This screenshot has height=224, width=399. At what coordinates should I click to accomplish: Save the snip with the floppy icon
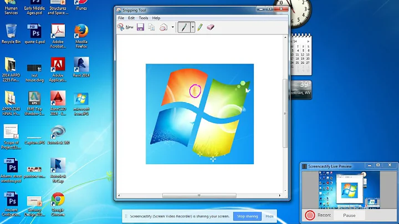pos(140,27)
